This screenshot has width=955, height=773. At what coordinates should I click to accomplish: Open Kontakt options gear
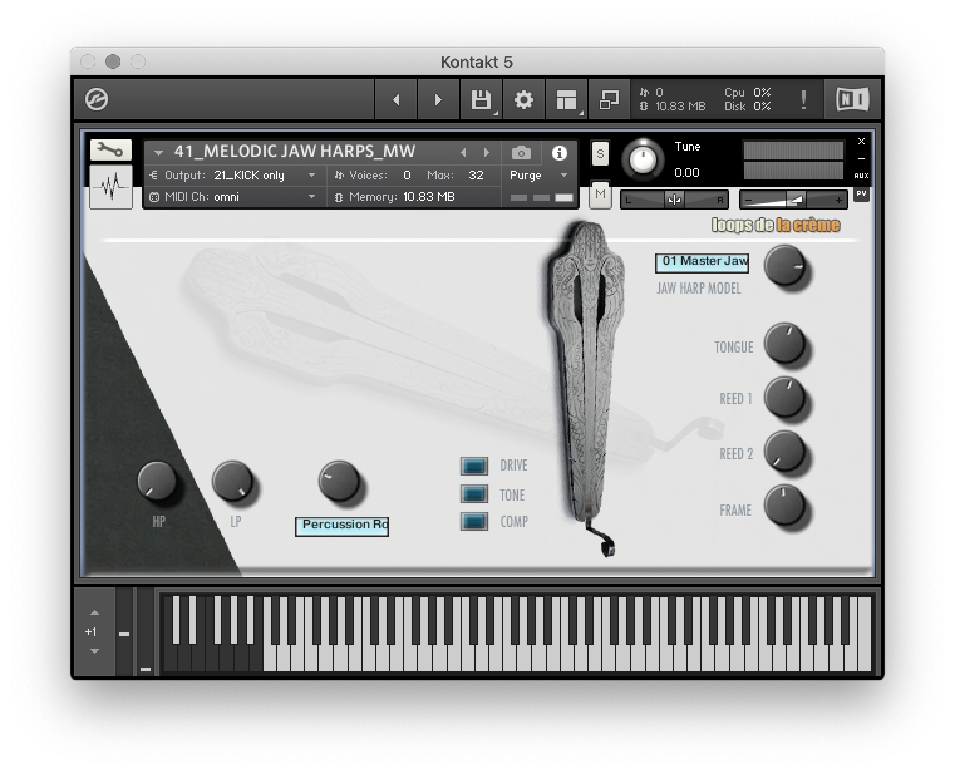tap(523, 99)
